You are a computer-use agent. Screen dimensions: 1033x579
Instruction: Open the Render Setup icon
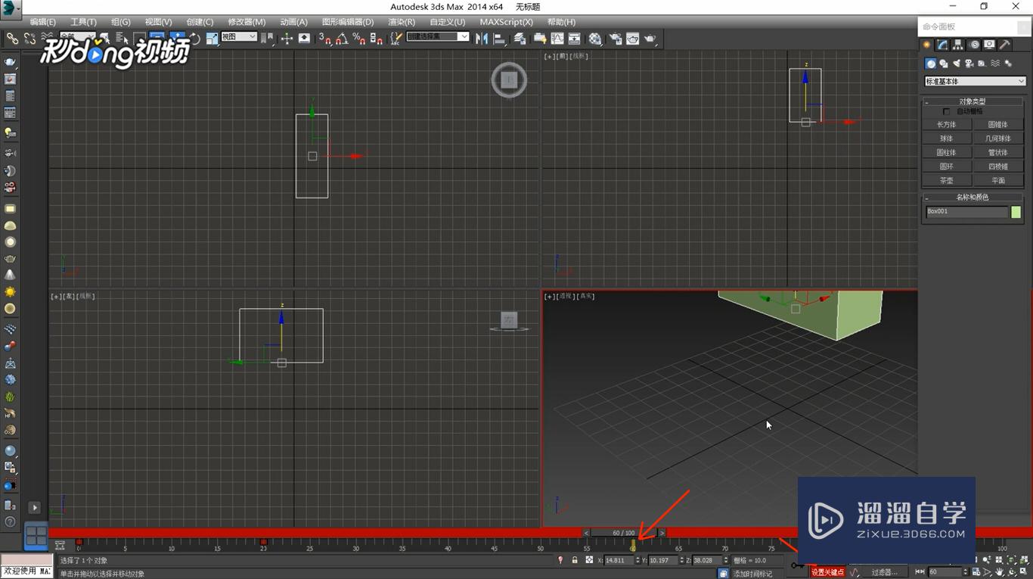click(615, 38)
